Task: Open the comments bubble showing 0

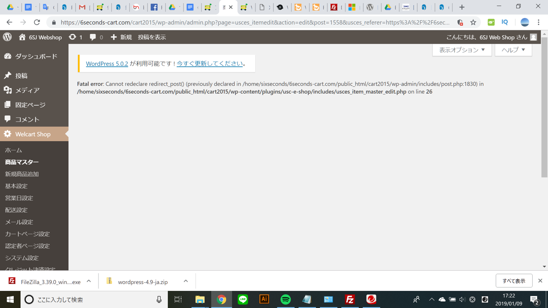Action: [x=96, y=37]
